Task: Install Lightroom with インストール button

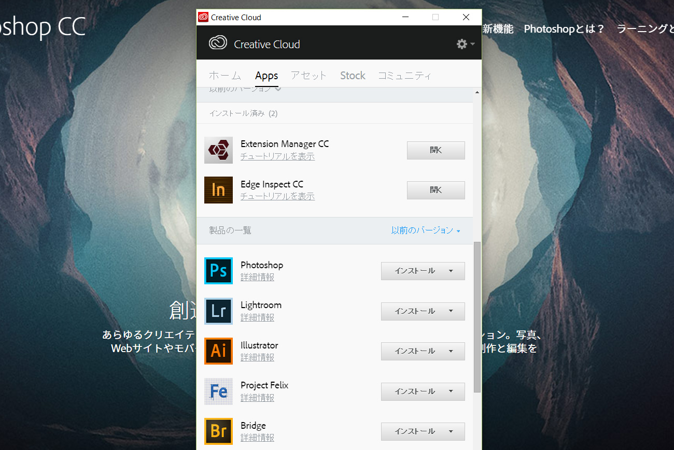Action: pos(414,311)
